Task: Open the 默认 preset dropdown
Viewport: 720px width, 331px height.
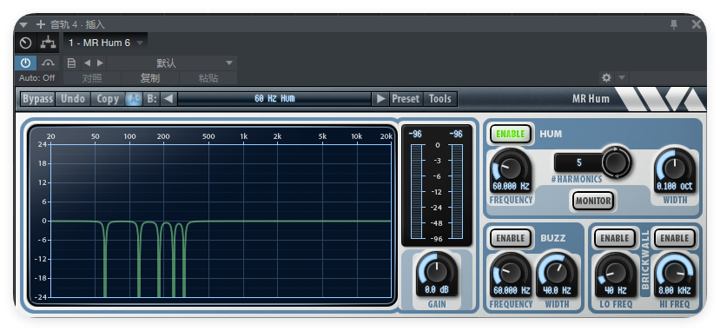Action: pyautogui.click(x=172, y=63)
